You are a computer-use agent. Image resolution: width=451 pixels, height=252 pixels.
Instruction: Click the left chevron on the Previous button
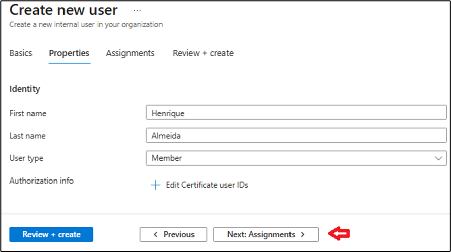[x=156, y=234]
